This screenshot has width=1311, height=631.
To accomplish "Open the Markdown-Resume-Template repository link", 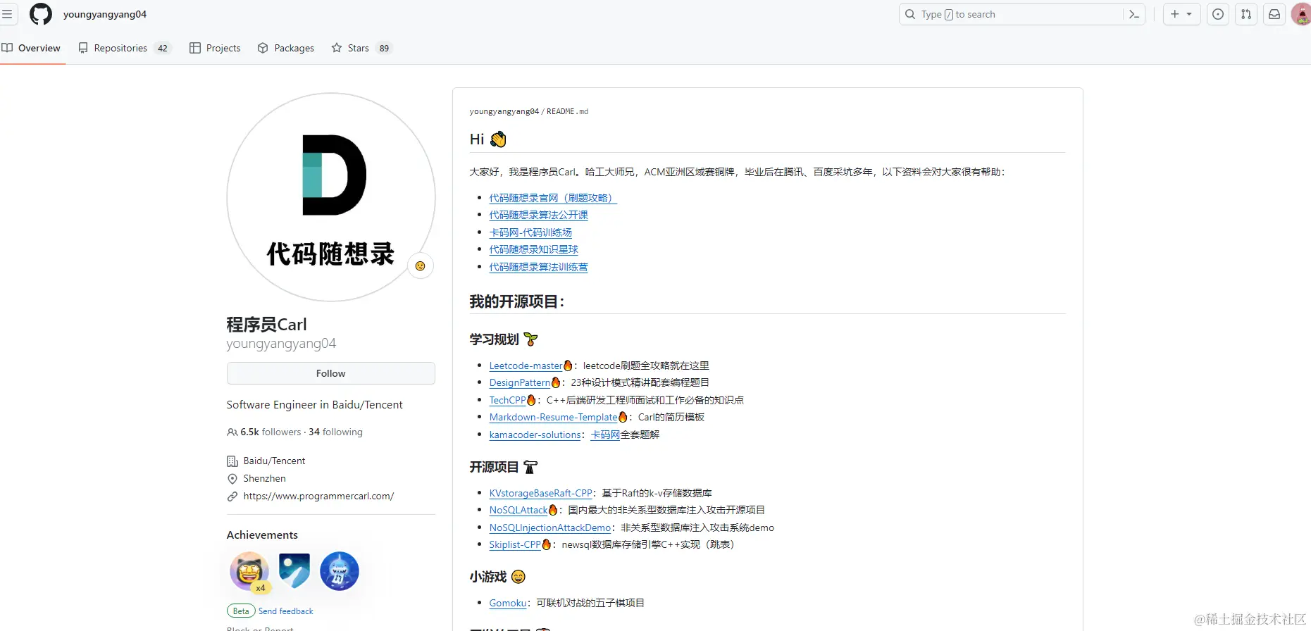I will pos(553,417).
